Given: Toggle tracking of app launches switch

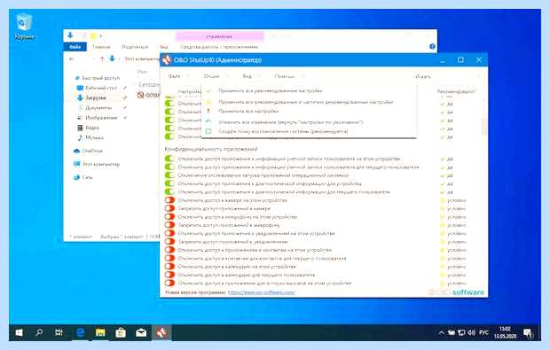Looking at the screenshot, I should click(x=169, y=175).
